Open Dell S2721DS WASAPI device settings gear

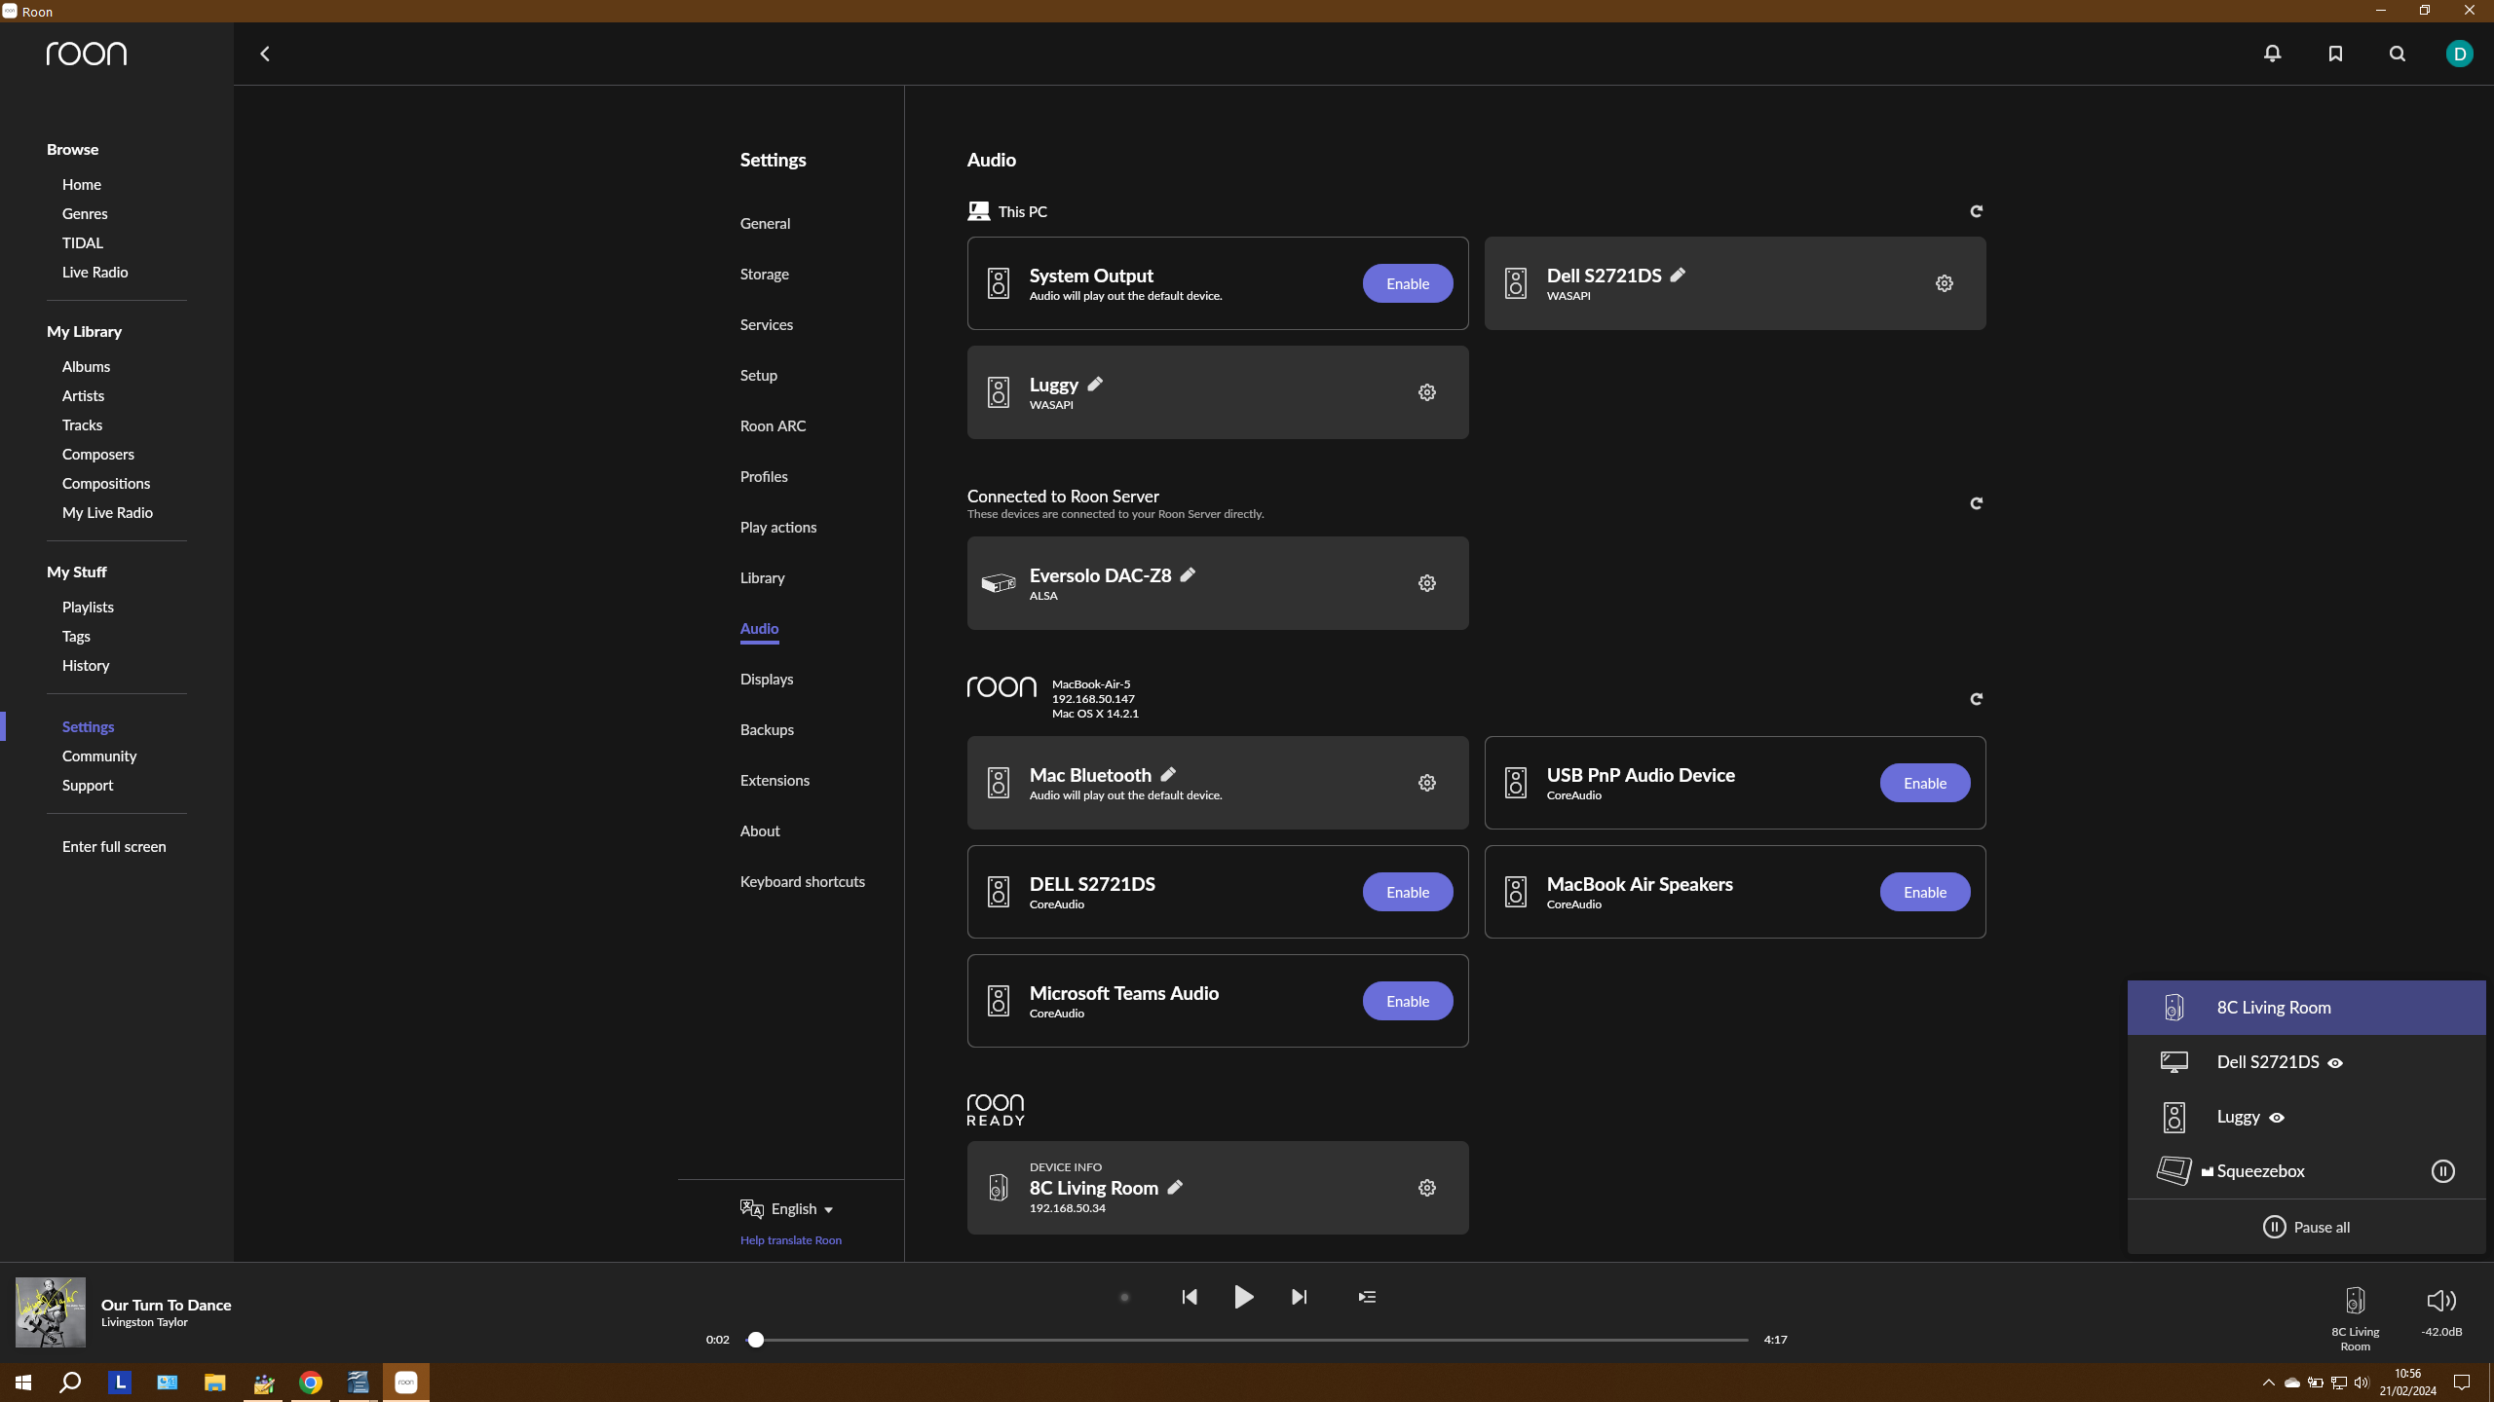[1944, 283]
